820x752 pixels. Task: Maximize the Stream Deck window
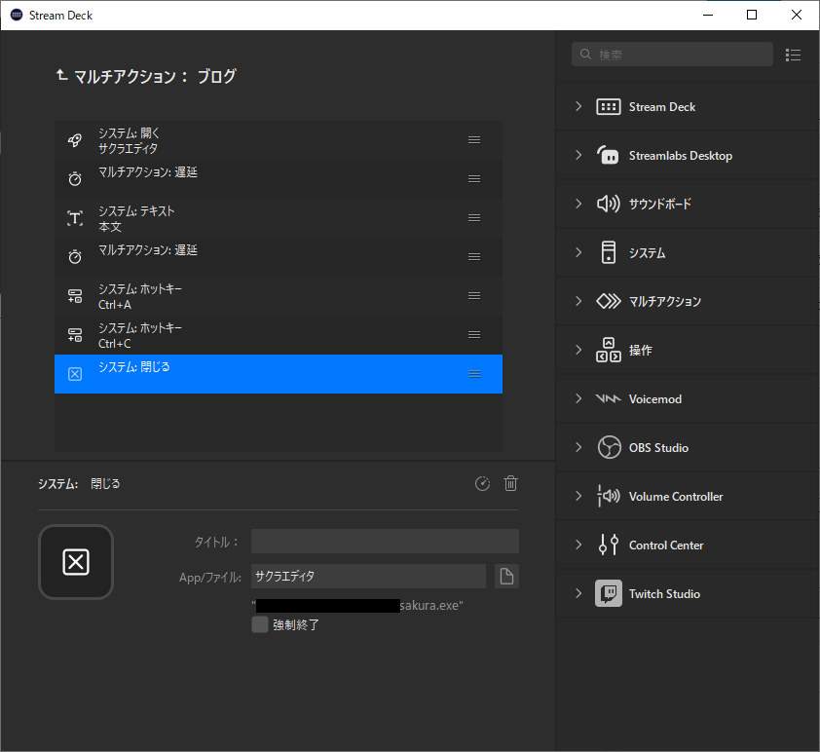[752, 15]
